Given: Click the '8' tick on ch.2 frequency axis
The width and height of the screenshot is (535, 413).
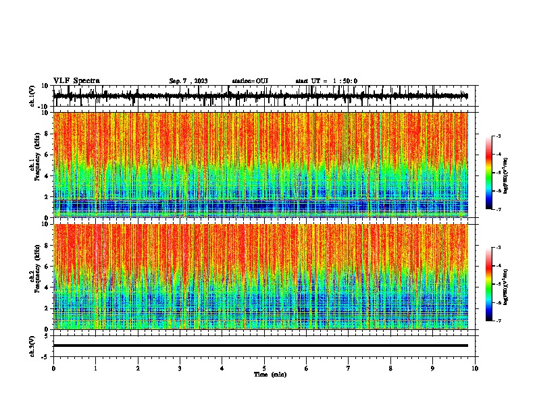Looking at the screenshot, I should (47, 246).
